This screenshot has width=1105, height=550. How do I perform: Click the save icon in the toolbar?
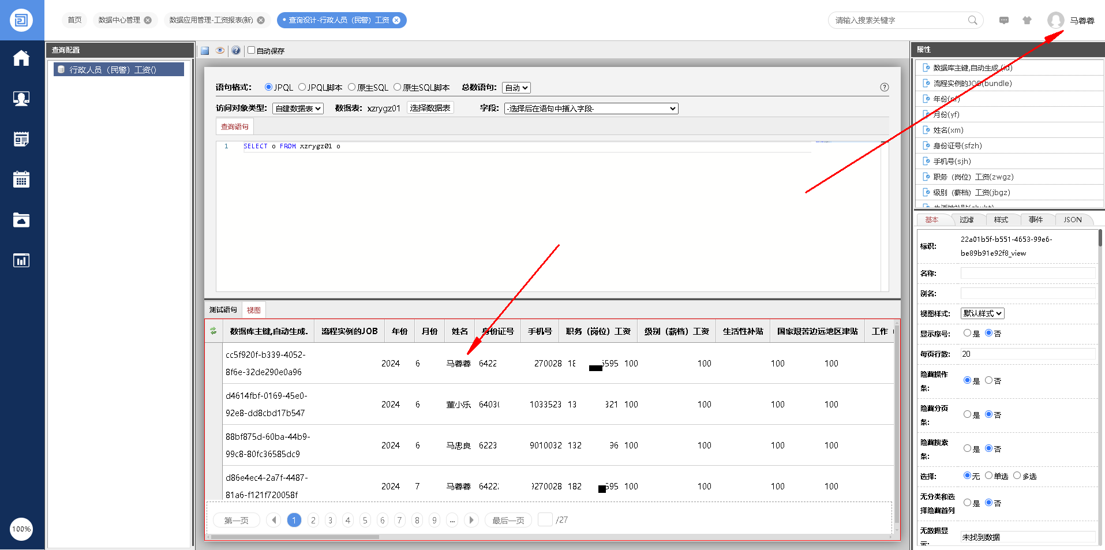[205, 51]
